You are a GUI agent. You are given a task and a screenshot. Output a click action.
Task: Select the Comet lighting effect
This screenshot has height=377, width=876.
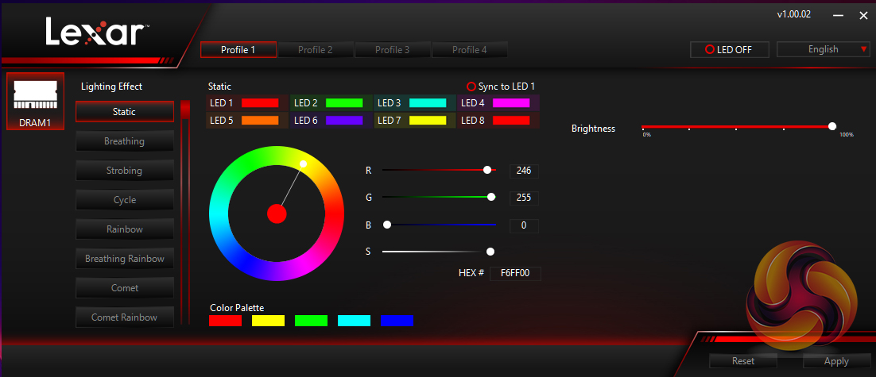pyautogui.click(x=125, y=288)
